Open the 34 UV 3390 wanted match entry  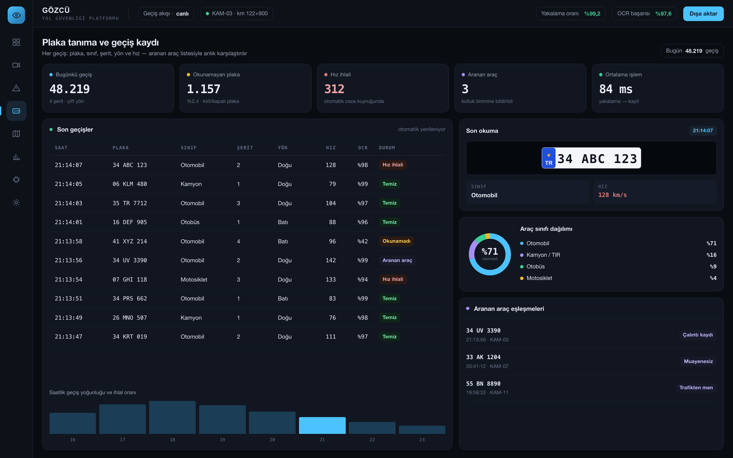pos(591,335)
